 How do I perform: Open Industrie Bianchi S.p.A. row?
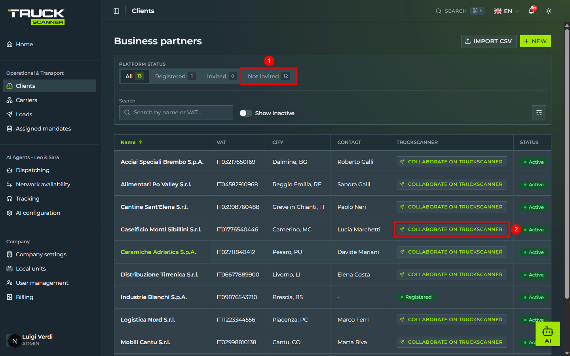[x=332, y=297]
